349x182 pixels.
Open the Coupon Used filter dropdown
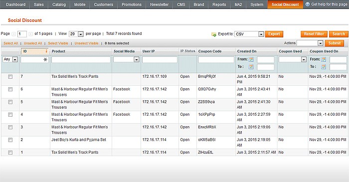(293, 59)
